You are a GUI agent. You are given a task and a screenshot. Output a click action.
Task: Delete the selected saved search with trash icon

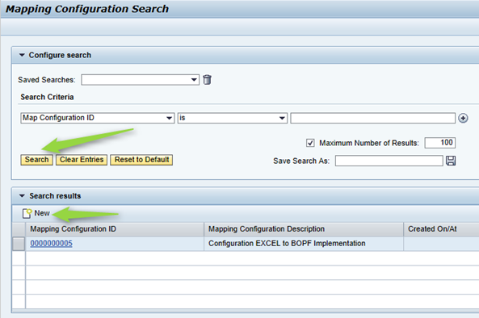207,80
